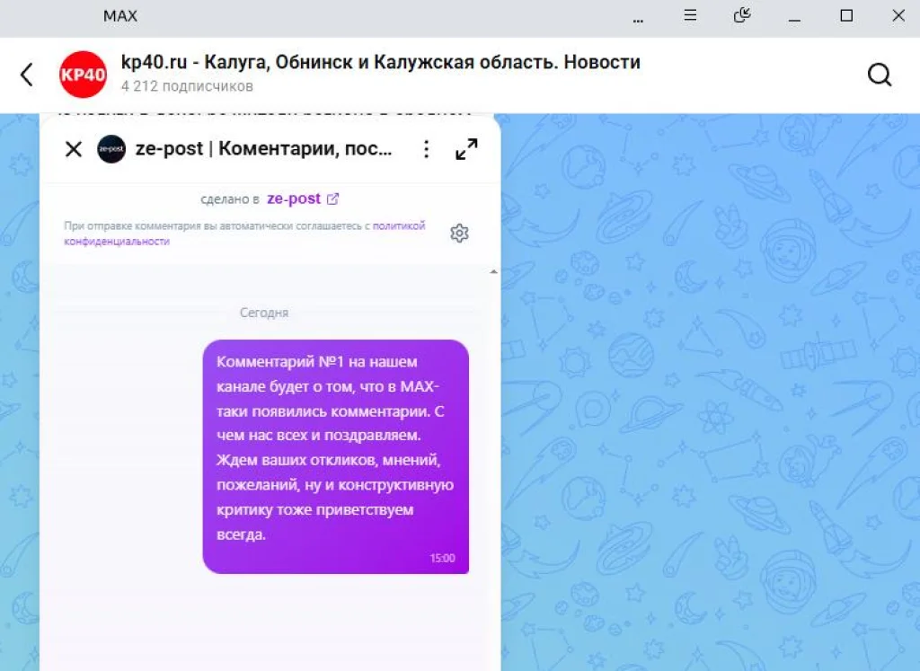The image size is (920, 671).
Task: Click the picture-in-picture icon in title bar
Action: click(x=742, y=15)
